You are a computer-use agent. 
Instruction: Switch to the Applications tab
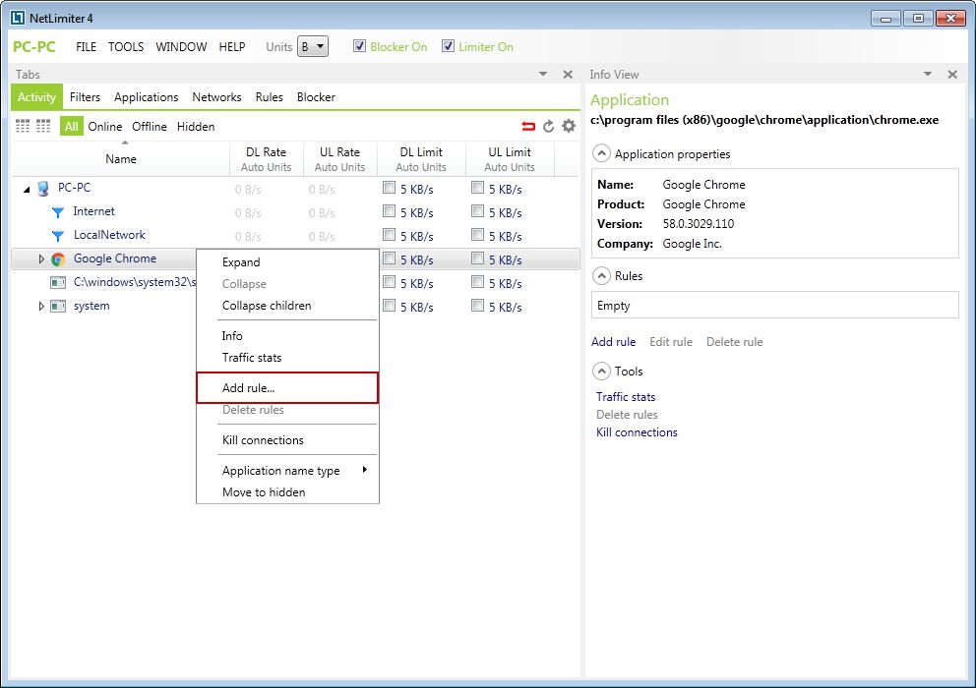tap(147, 97)
